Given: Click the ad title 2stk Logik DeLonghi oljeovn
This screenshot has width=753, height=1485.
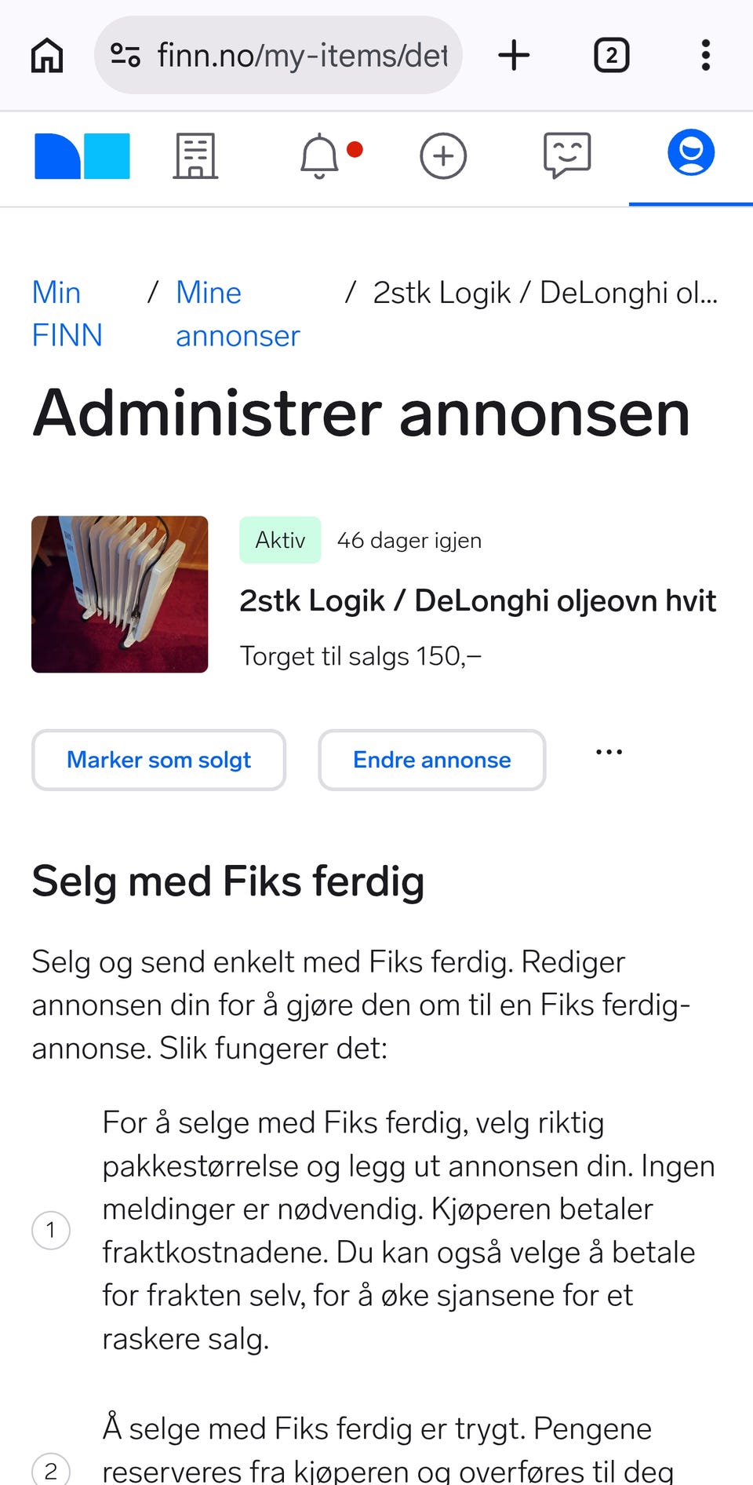Looking at the screenshot, I should click(x=477, y=600).
